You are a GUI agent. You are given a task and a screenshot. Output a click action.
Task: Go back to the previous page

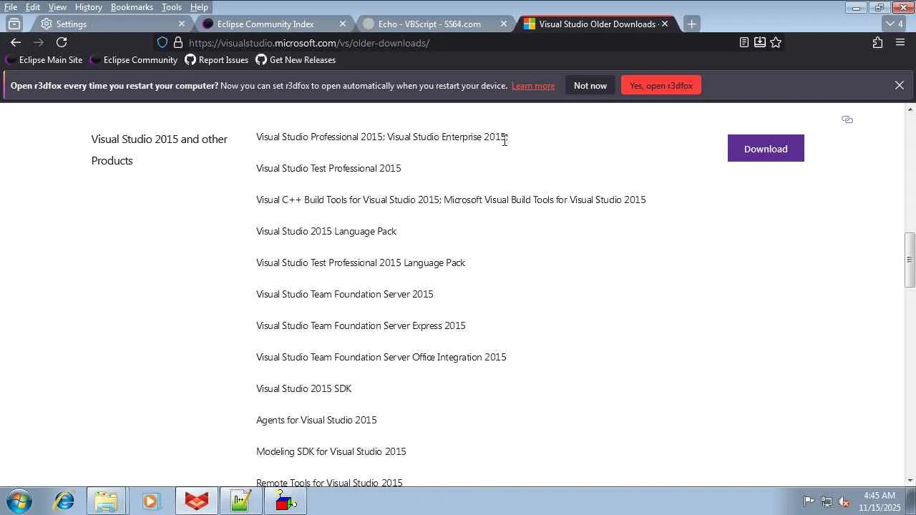pyautogui.click(x=16, y=43)
